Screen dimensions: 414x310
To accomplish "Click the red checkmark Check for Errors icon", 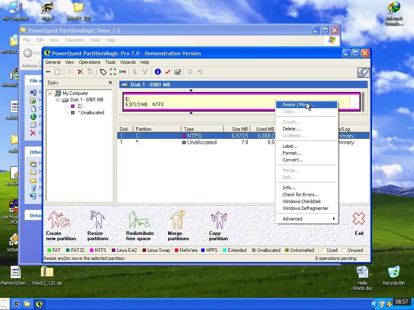I will tap(168, 72).
